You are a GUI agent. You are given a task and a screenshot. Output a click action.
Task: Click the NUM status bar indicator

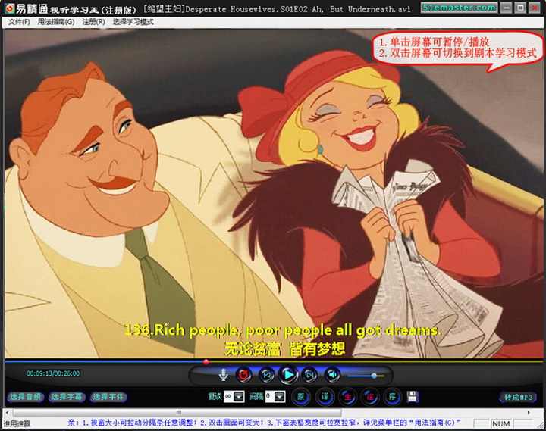pyautogui.click(x=501, y=423)
